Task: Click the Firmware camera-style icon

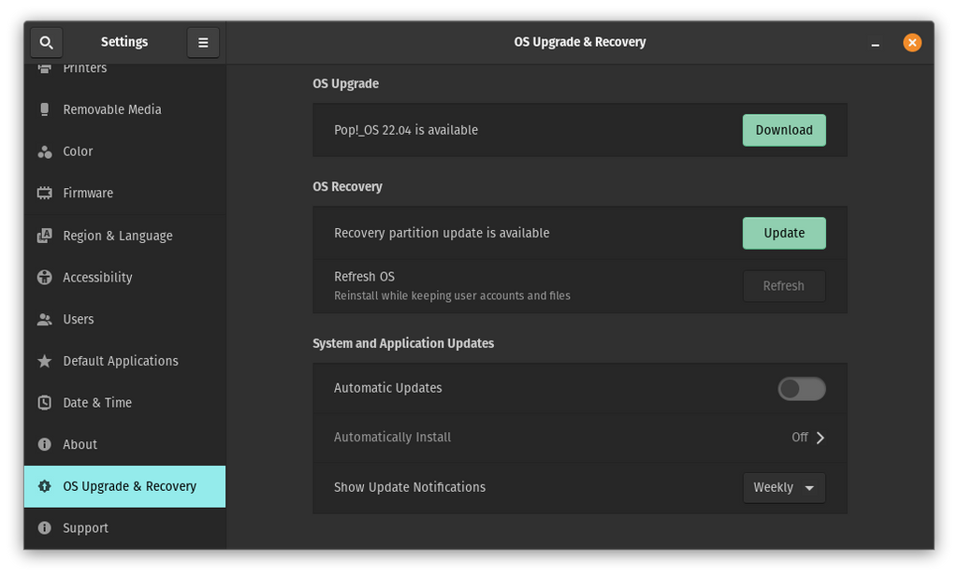Action: click(45, 193)
